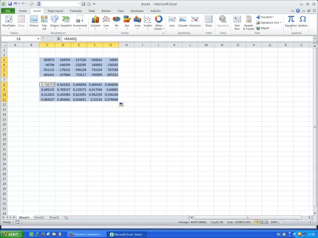The width and height of the screenshot is (318, 238).
Task: Click the Windows start button
Action: (10, 234)
